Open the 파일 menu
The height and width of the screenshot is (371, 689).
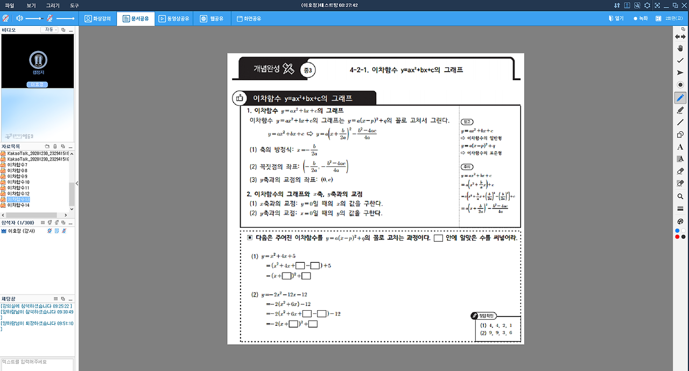[10, 5]
